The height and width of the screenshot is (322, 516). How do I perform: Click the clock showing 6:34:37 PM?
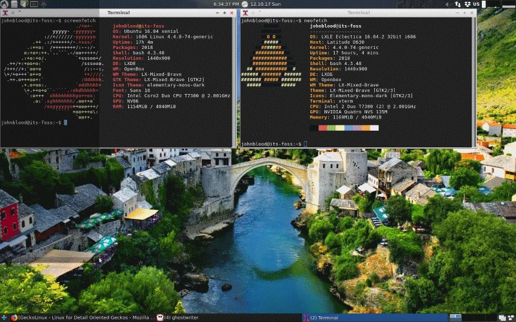click(226, 4)
